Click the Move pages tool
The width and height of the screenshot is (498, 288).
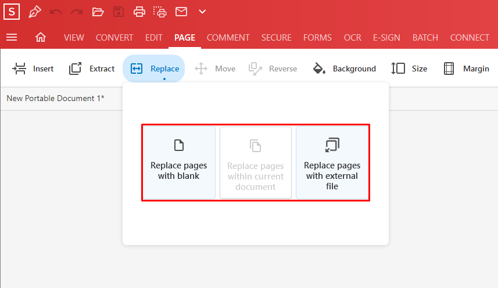click(215, 69)
